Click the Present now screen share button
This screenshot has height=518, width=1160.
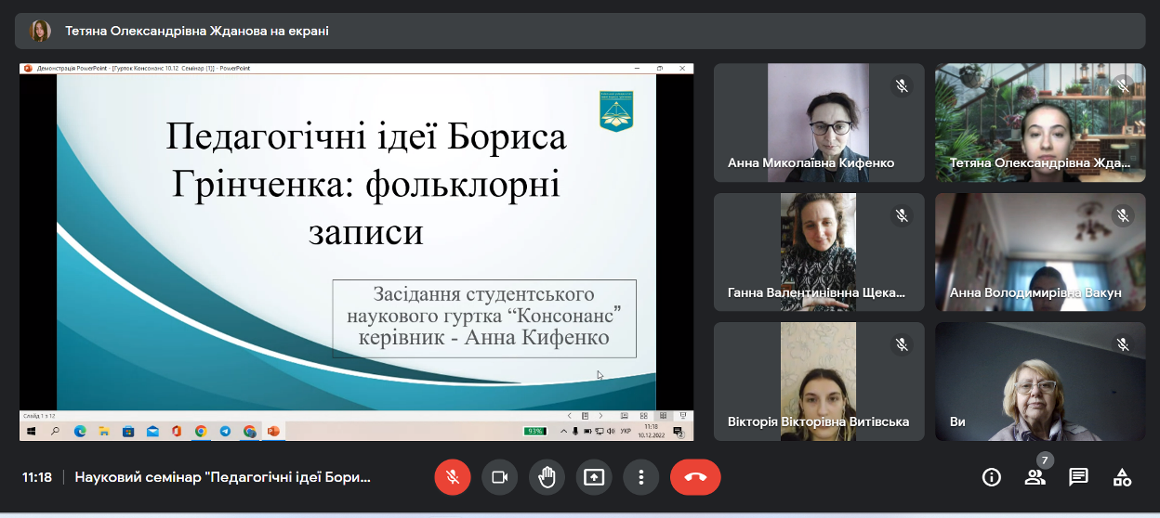coord(593,477)
